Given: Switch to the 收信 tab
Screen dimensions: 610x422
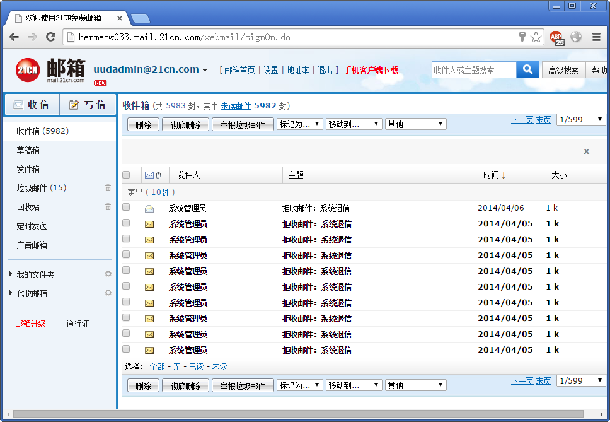Looking at the screenshot, I should pyautogui.click(x=32, y=105).
